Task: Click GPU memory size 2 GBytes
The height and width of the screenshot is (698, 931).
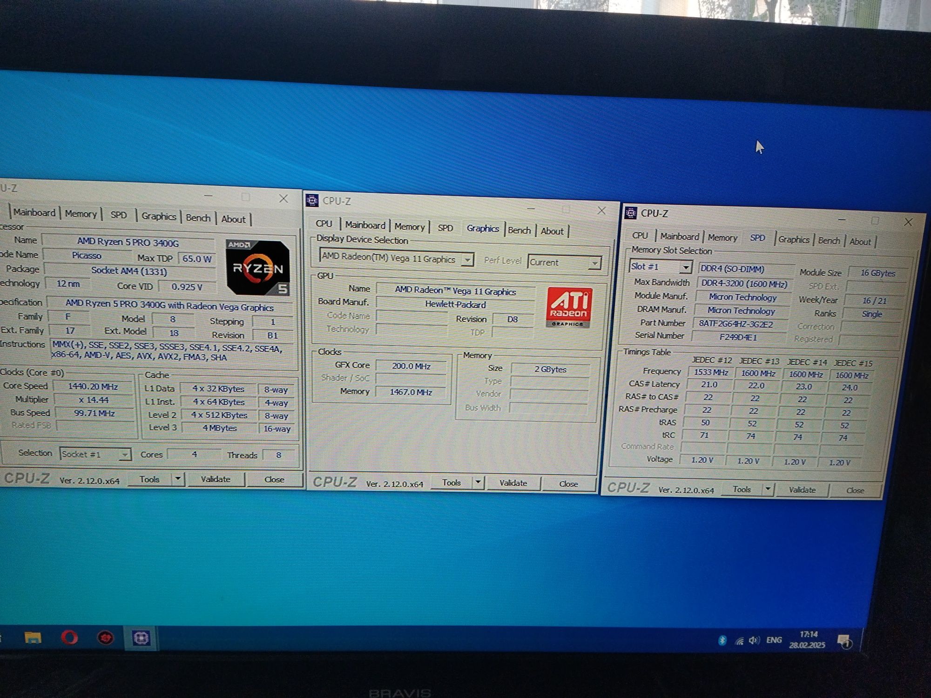Action: 550,369
